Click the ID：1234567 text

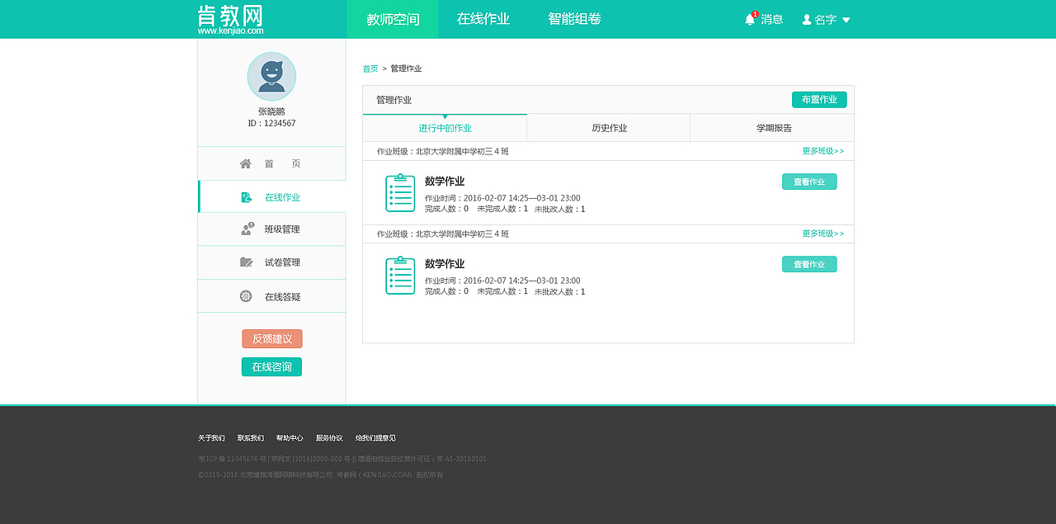[271, 124]
